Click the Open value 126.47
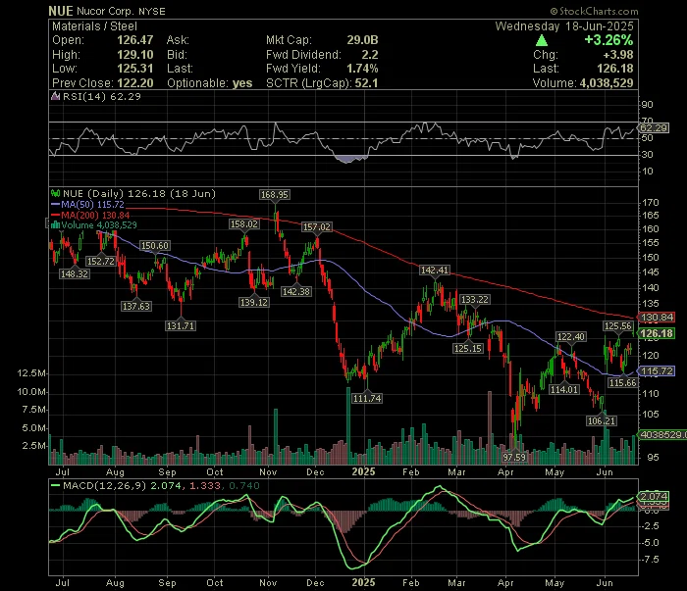This screenshot has width=687, height=591. 135,40
